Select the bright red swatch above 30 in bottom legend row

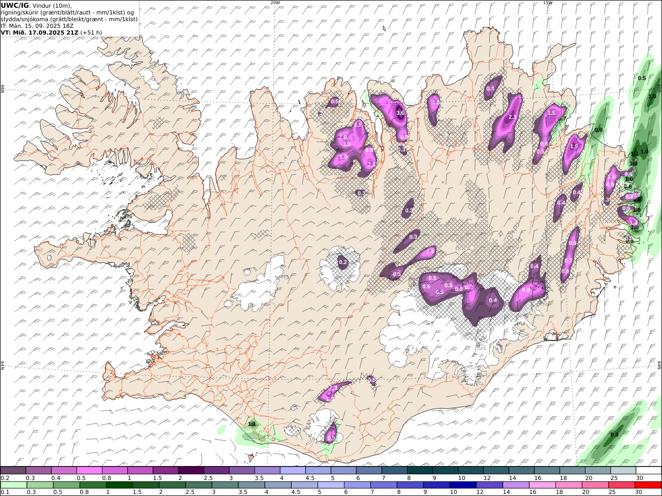tap(648, 485)
